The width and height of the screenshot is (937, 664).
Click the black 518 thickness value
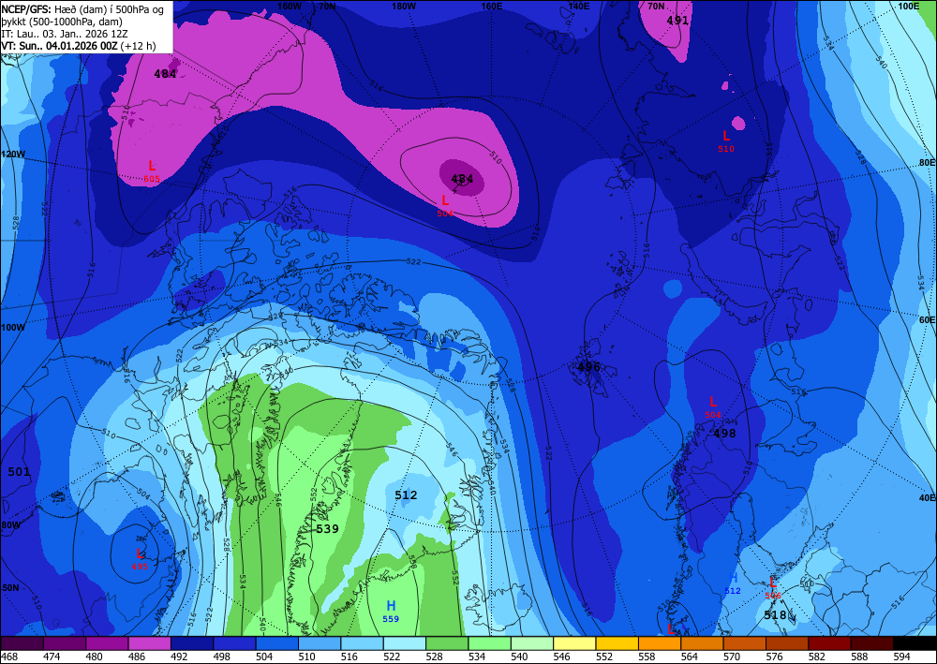775,615
